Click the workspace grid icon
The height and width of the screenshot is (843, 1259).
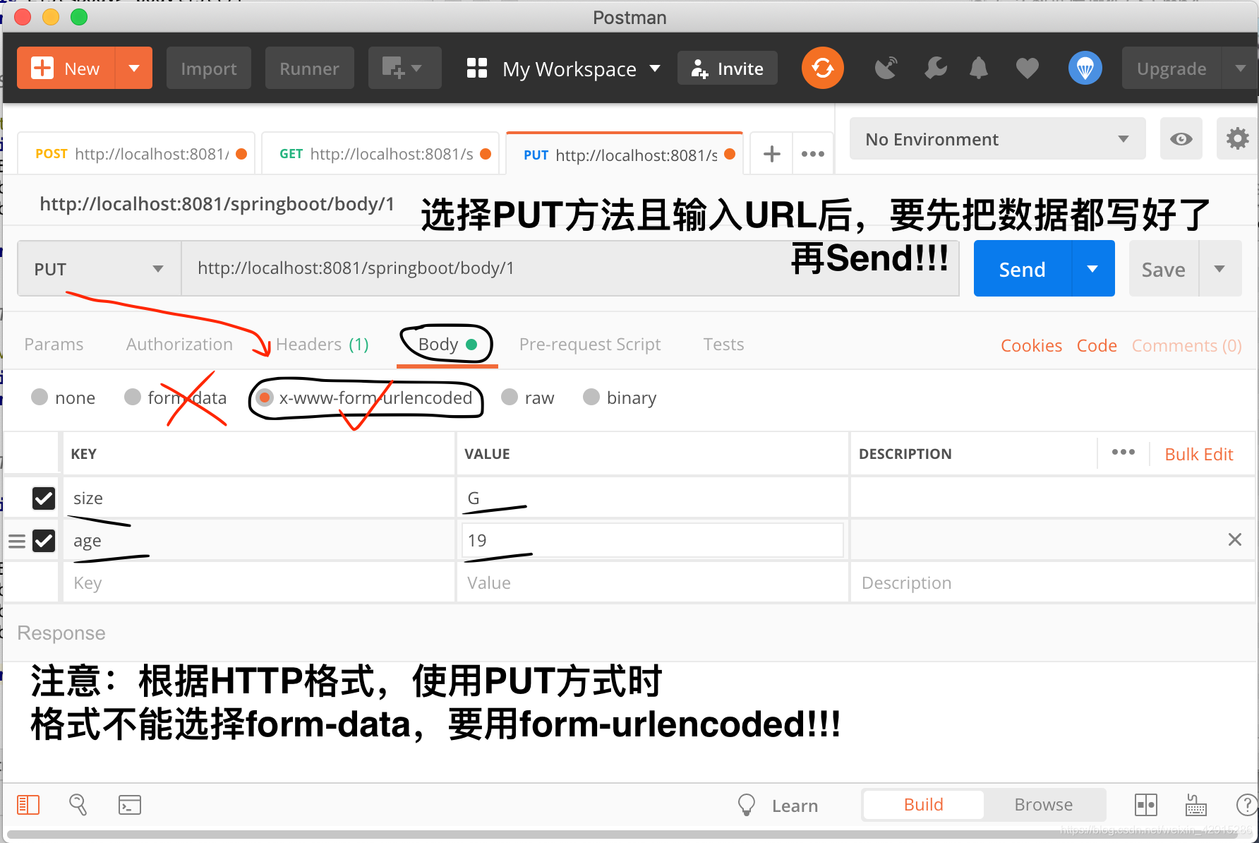click(477, 68)
